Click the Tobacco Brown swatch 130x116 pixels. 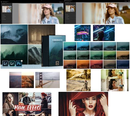pos(110,64)
